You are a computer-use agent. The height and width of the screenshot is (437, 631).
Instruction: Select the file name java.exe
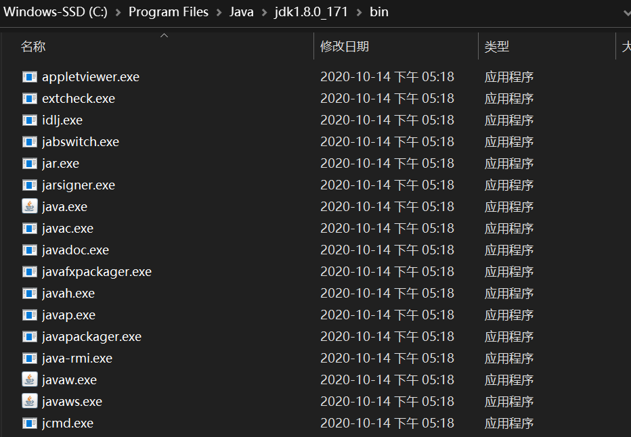(64, 206)
